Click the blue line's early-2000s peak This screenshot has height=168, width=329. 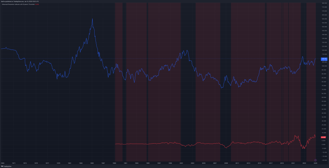click(x=186, y=51)
